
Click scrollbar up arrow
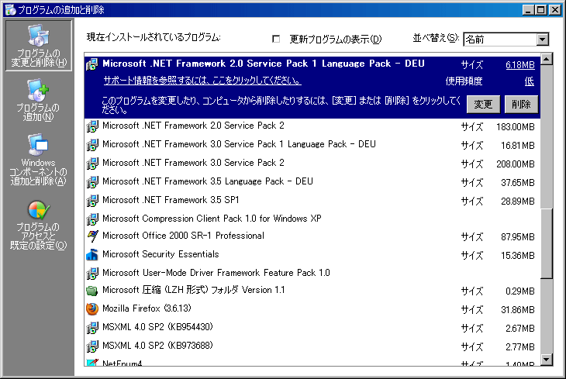547,59
